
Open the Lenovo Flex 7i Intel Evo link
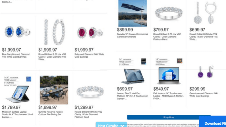132,96
